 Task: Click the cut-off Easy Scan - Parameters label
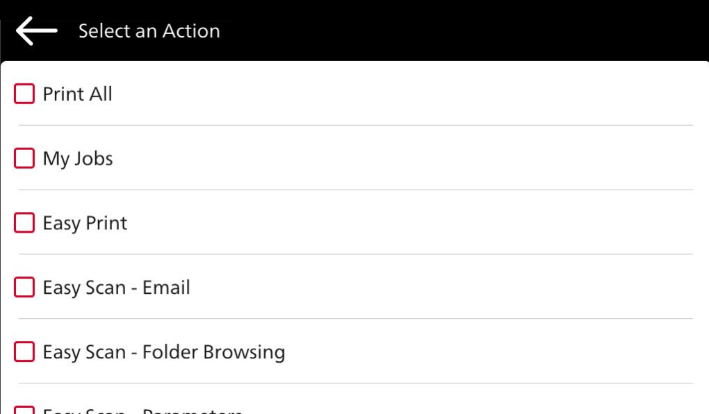(142, 411)
